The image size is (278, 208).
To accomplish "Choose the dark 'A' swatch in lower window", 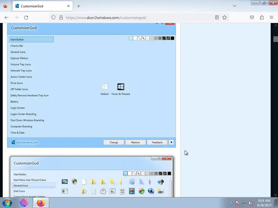I will [165, 173].
